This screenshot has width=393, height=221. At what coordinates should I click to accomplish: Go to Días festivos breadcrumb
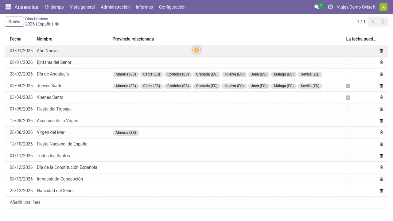[37, 19]
